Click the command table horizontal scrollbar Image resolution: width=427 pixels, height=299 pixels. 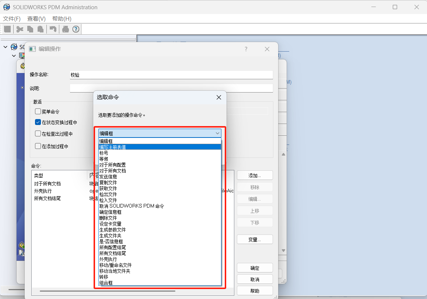[x=108, y=291]
